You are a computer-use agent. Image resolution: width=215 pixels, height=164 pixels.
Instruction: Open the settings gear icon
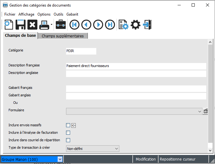[136, 24]
